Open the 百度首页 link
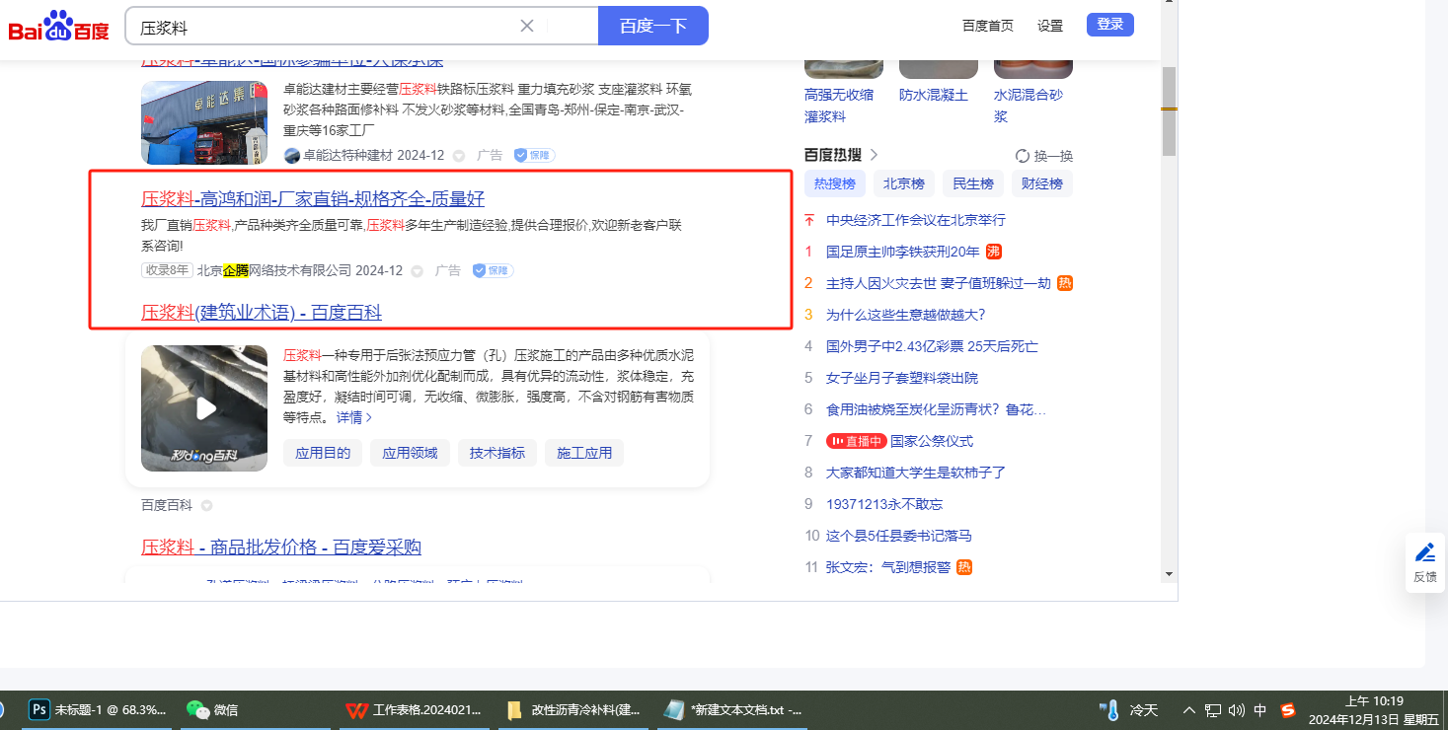 [988, 26]
